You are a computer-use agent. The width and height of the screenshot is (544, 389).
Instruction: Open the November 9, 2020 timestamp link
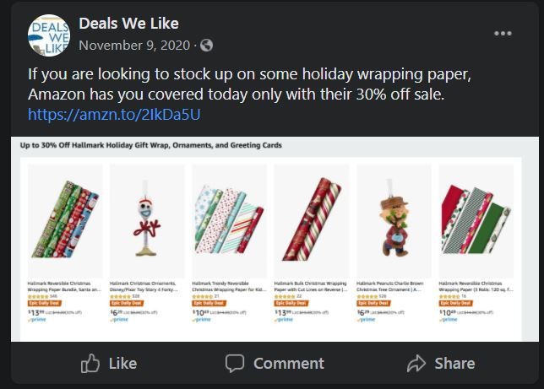click(x=134, y=46)
